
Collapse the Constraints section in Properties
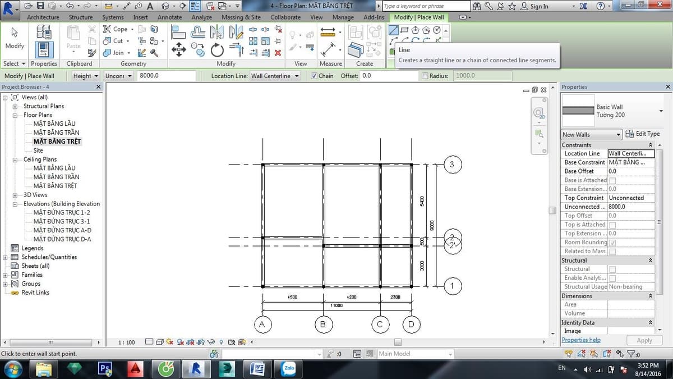pyautogui.click(x=651, y=145)
